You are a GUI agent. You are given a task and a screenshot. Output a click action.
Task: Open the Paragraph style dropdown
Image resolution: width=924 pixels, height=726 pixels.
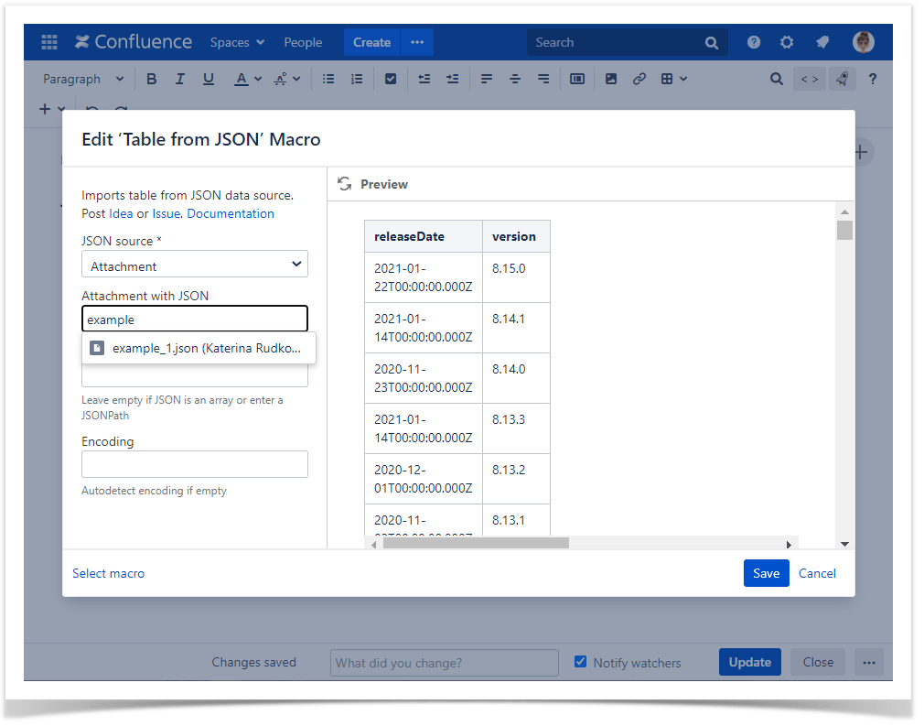point(83,79)
